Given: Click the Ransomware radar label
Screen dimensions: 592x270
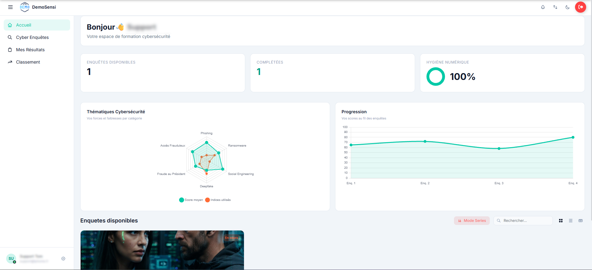Looking at the screenshot, I should click(237, 146).
